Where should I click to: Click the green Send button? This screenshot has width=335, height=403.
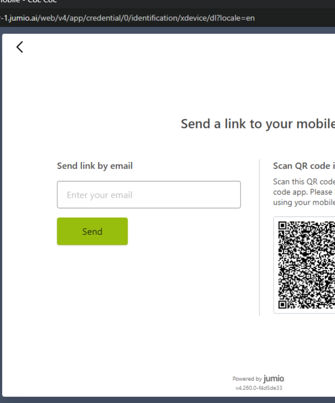tap(92, 231)
